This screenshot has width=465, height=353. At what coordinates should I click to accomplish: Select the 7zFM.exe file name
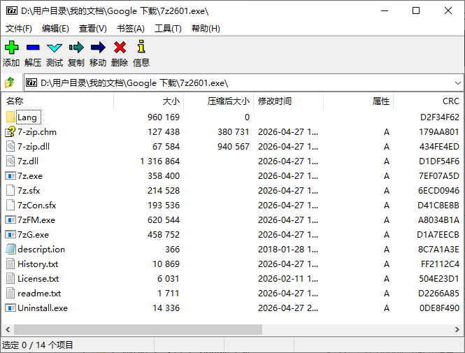point(36,220)
